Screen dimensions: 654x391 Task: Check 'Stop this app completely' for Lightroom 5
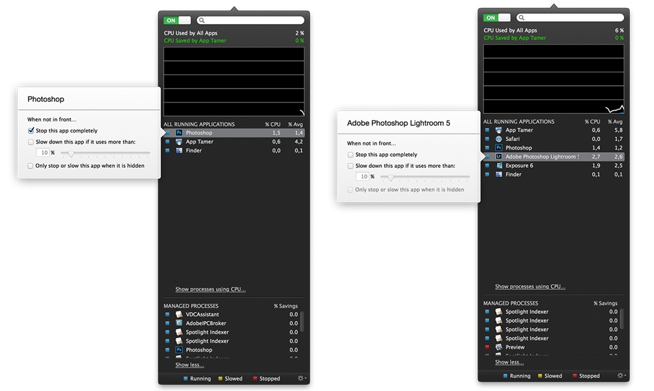pos(351,155)
